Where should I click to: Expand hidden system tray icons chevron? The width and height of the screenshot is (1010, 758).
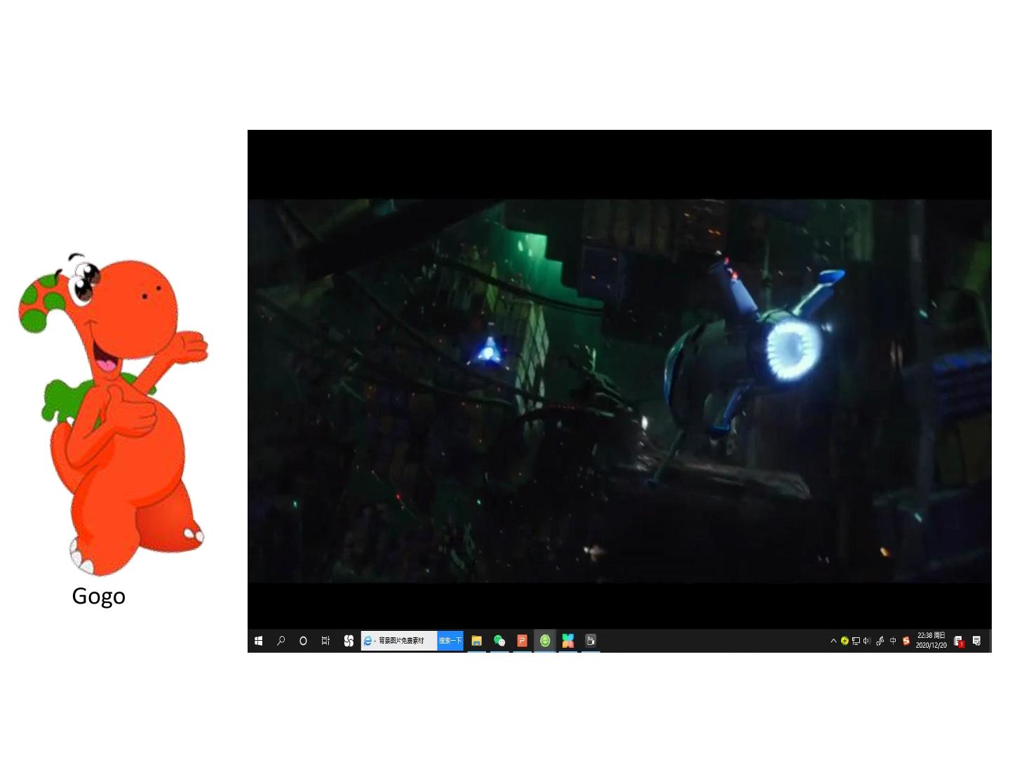tap(833, 641)
